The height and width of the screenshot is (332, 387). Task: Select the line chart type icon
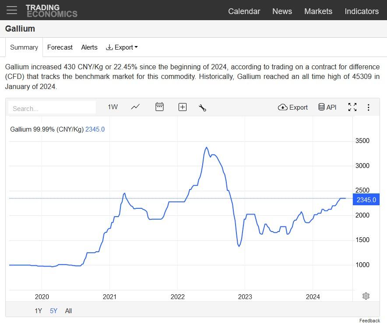click(135, 107)
